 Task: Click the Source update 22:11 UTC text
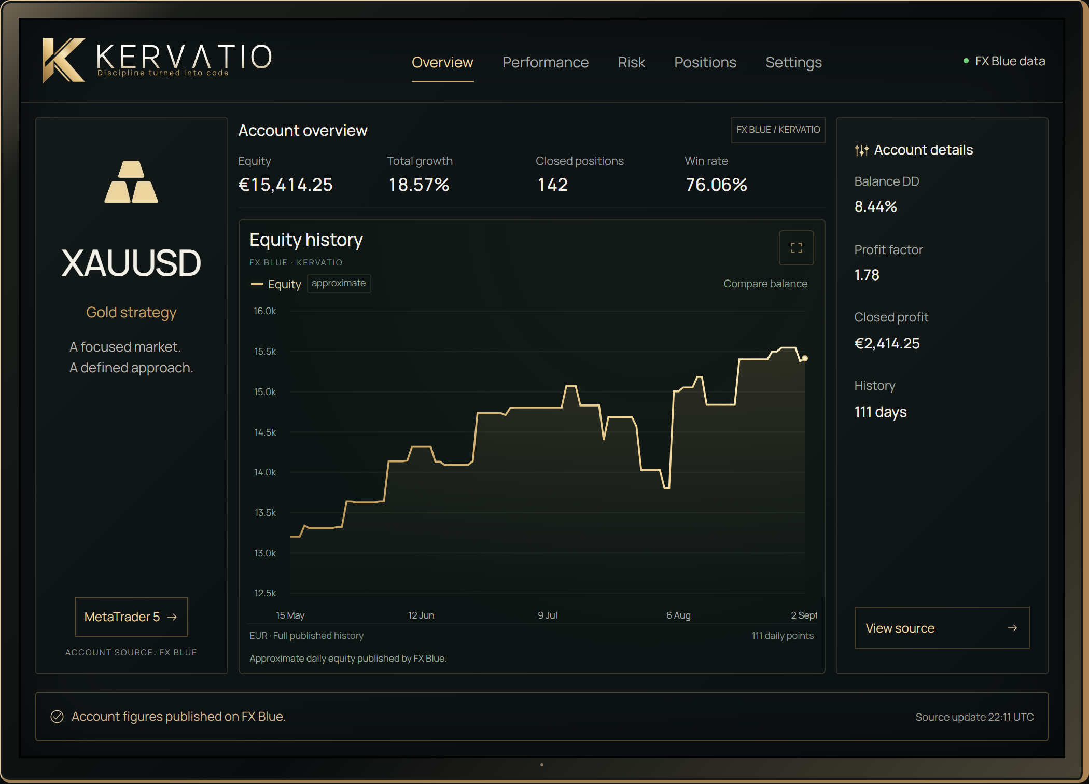click(x=974, y=717)
